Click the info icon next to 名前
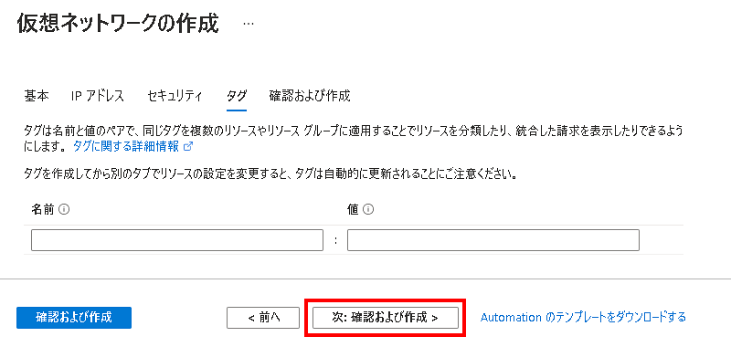The height and width of the screenshot is (347, 731). 65,210
